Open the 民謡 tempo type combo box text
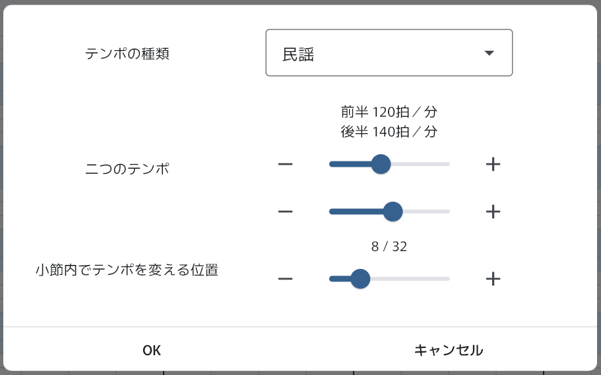Screen dimensions: 601x375 point(299,54)
